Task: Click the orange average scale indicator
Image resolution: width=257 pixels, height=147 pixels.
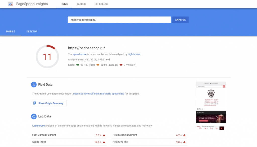Action: pos(98,65)
